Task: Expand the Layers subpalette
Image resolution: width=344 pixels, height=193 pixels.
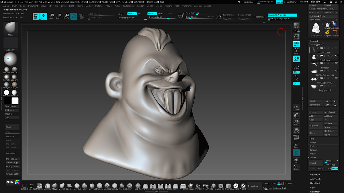Action: pos(313,187)
